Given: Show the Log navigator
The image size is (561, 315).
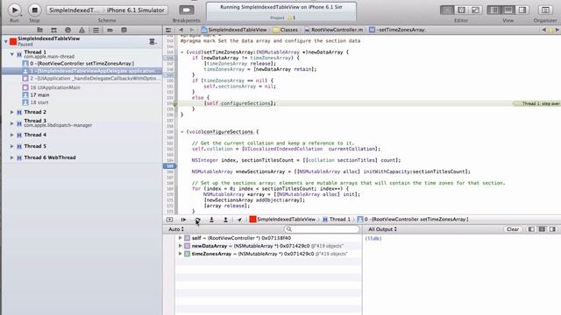Looking at the screenshot, I should 124,30.
